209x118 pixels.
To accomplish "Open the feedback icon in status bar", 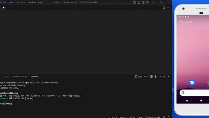I will [x=164, y=117].
